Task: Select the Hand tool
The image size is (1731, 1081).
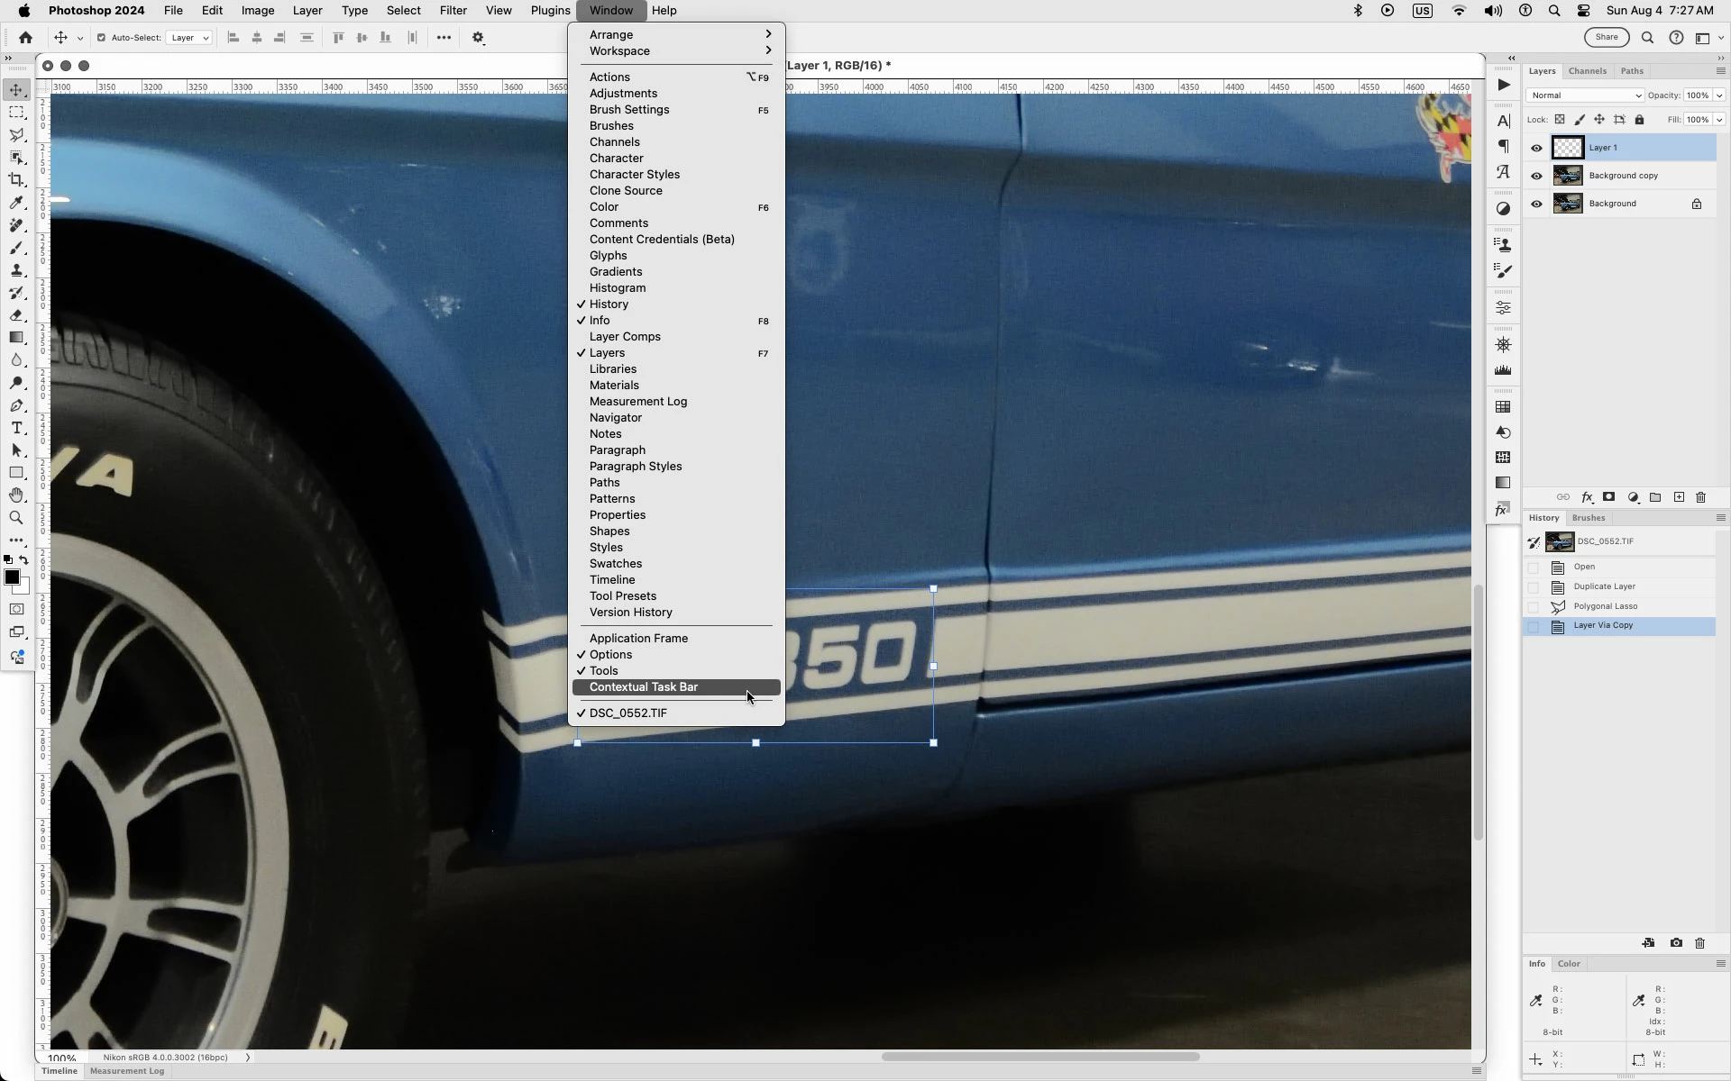Action: [x=16, y=495]
